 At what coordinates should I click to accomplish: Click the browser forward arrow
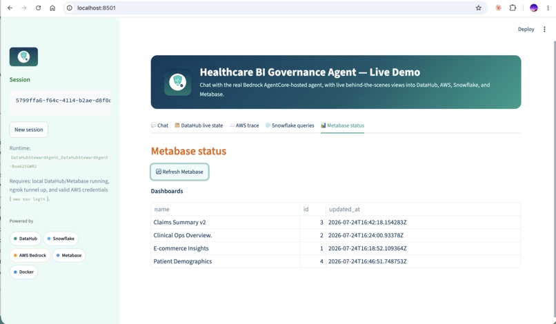[23, 8]
